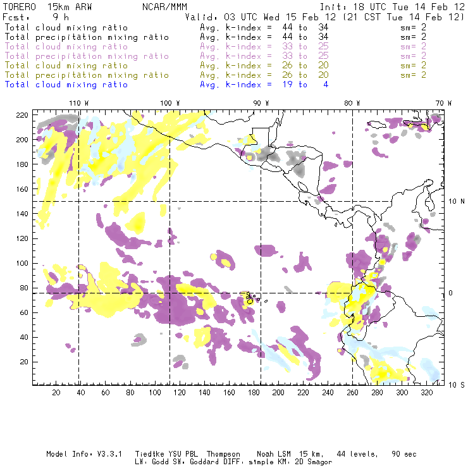Click the x-axis grid label "60"

(106, 393)
